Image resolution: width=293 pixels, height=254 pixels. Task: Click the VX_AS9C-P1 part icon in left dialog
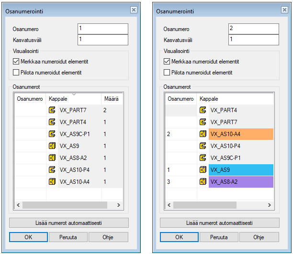[52, 134]
